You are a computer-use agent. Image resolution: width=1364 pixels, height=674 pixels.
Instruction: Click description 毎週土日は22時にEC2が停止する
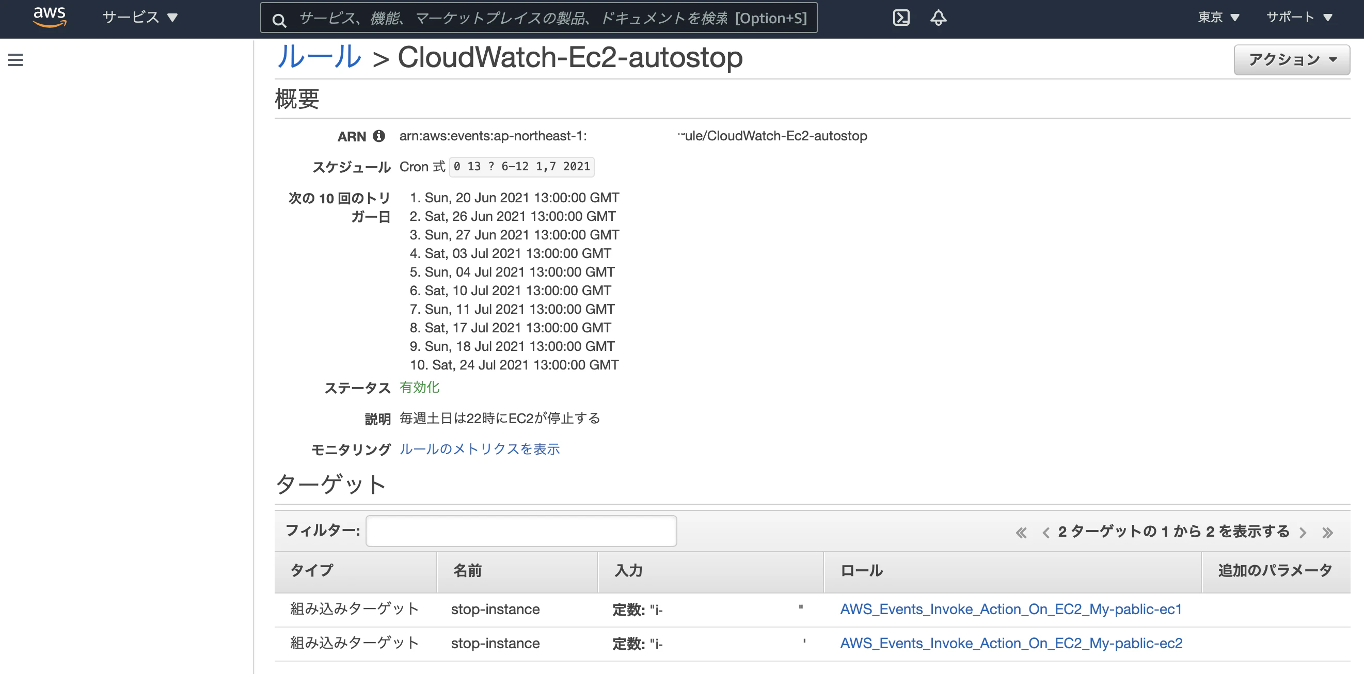tap(499, 418)
